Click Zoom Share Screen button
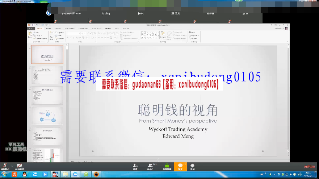The image size is (319, 179). pyautogui.click(x=167, y=167)
